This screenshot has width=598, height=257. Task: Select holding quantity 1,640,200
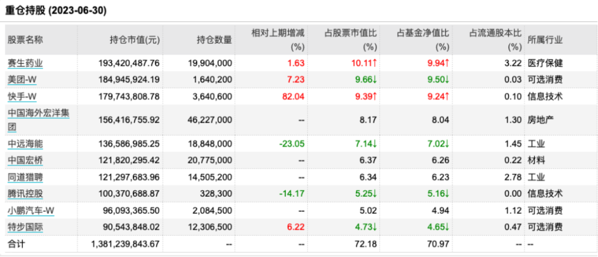pos(213,80)
